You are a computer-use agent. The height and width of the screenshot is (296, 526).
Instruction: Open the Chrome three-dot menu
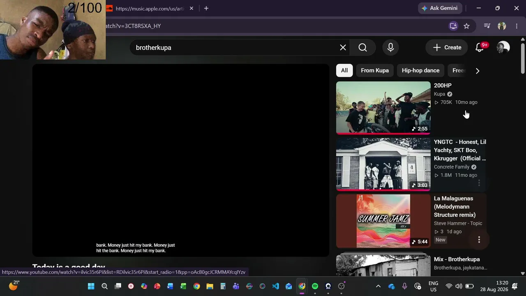coord(517,26)
